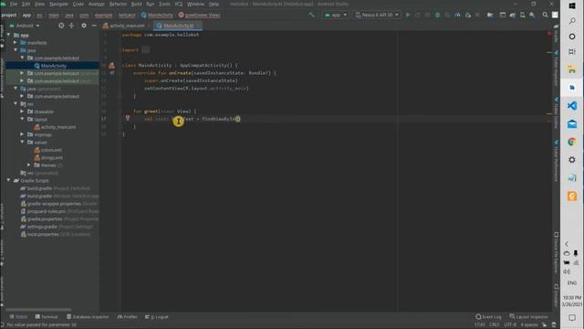Viewport: 584px width, 329px height.
Task: Open the Logcat tool window
Action: [x=157, y=317]
